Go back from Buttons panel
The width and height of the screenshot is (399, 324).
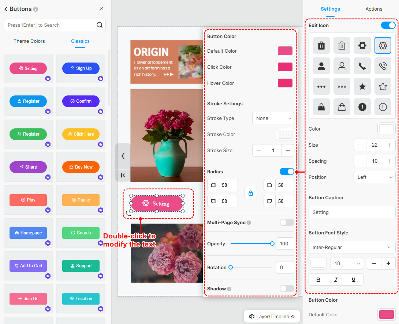click(x=6, y=9)
